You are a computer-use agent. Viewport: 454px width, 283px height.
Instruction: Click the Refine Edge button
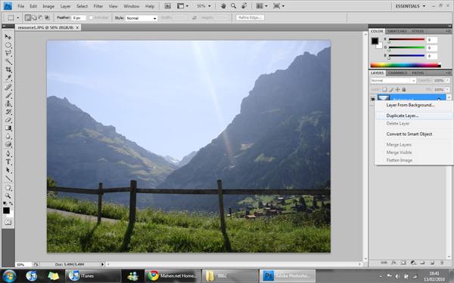250,17
